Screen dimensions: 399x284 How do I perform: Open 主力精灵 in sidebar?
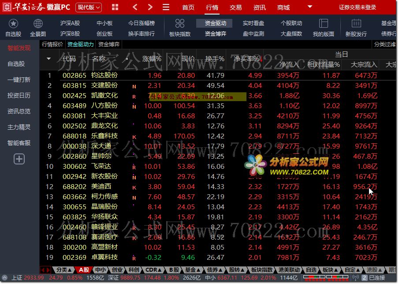tap(19, 127)
